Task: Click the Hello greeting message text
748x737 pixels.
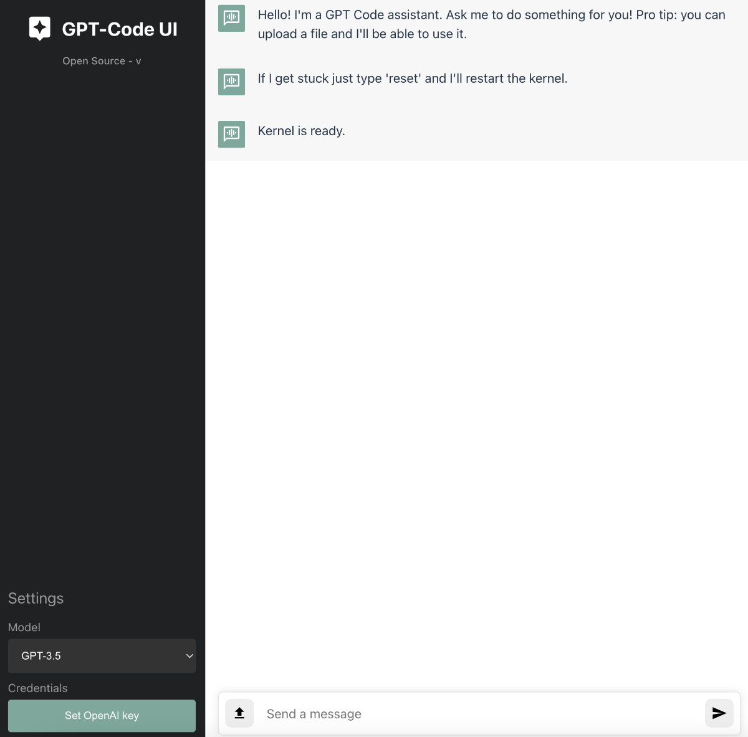Action: [x=491, y=24]
